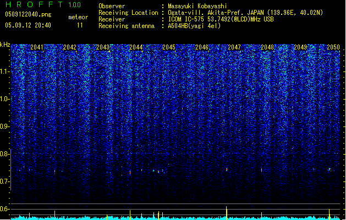346x220 pixels.
Task: Click the antenna A504HB(yagi 4el) text
Action: (194, 26)
